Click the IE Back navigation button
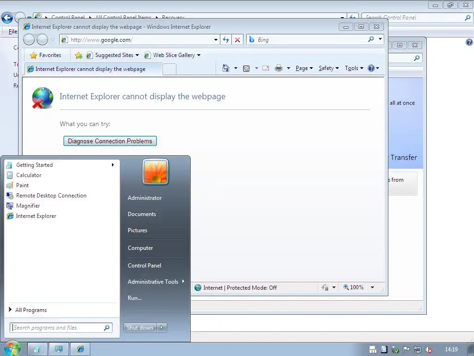The width and height of the screenshot is (474, 356). (29, 39)
